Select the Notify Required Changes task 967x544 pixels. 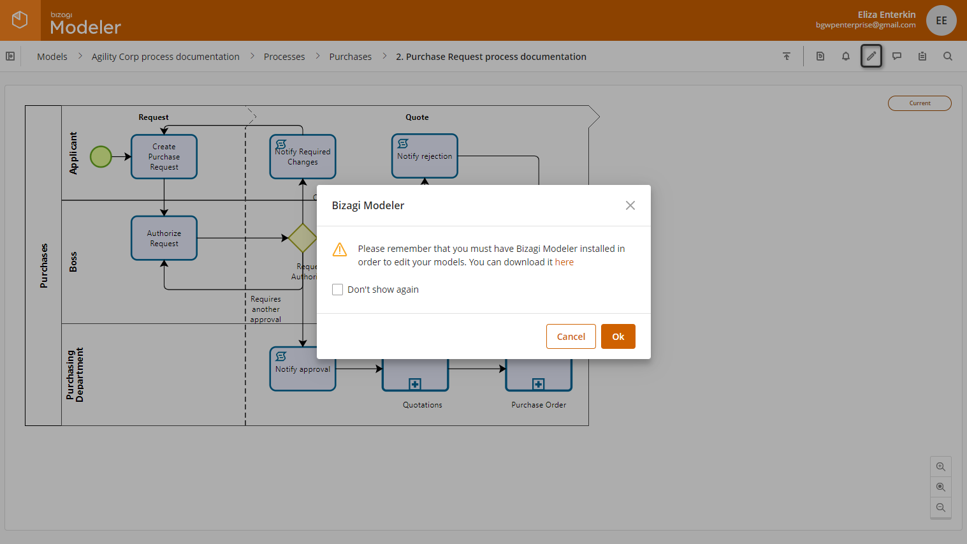(x=303, y=156)
